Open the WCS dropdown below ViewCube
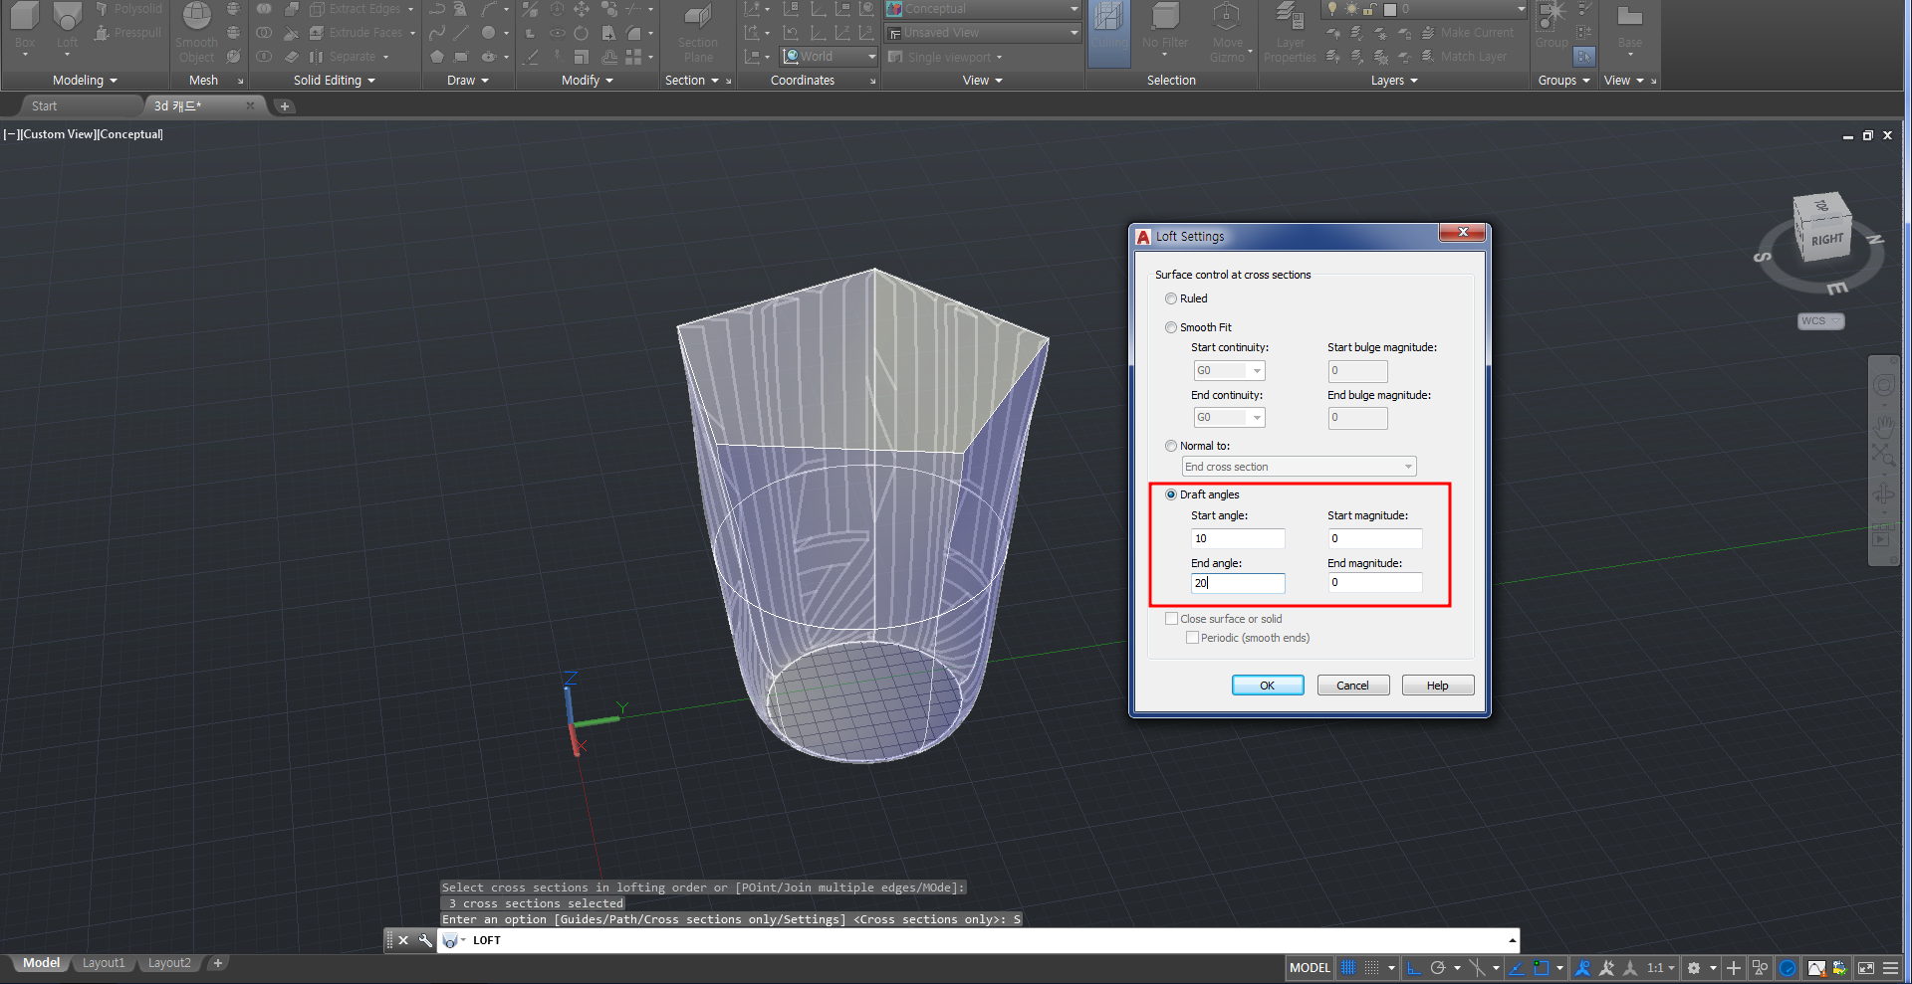The width and height of the screenshot is (1912, 984). click(x=1821, y=320)
